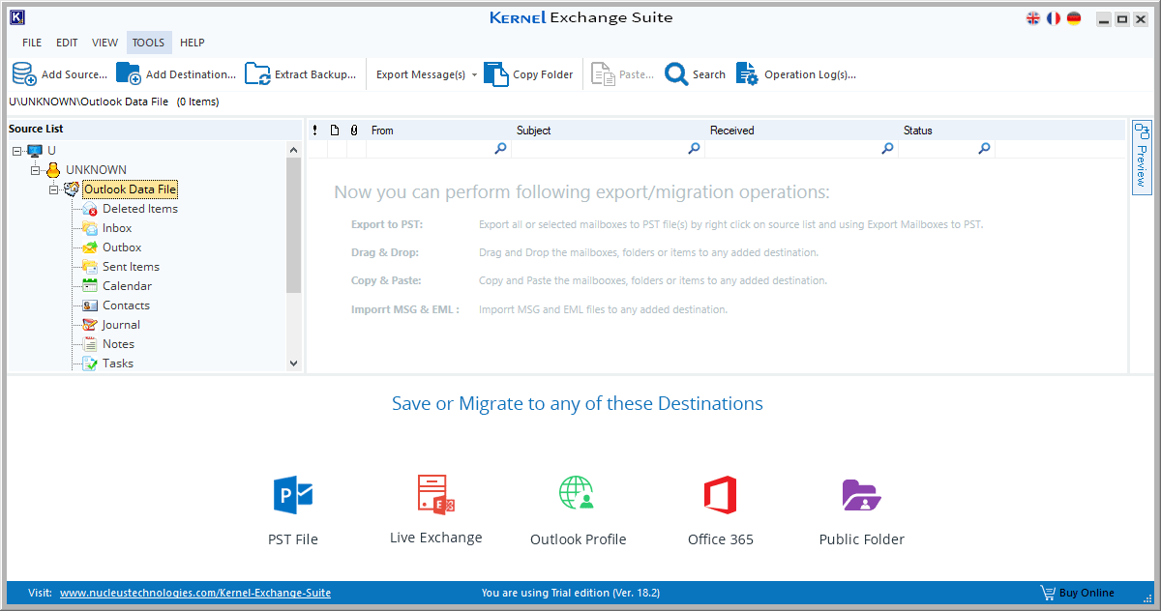Click the Copy Folder toolbar icon

(494, 73)
